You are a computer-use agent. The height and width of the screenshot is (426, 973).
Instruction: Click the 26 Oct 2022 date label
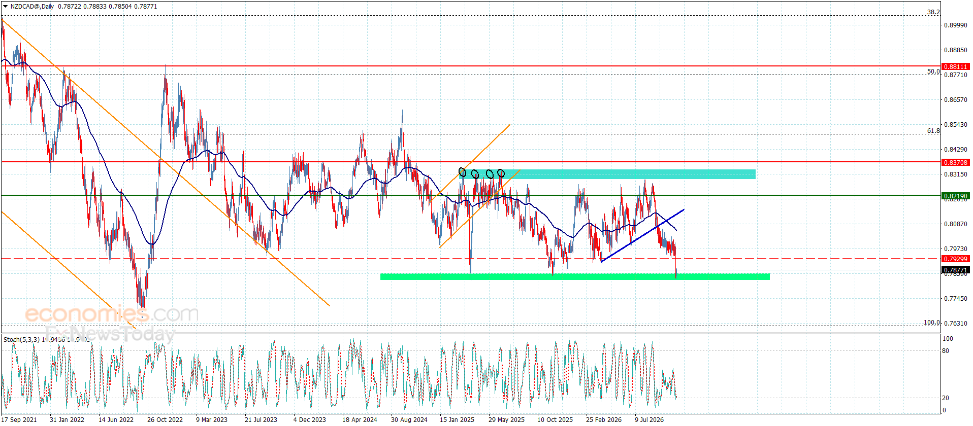pyautogui.click(x=165, y=420)
